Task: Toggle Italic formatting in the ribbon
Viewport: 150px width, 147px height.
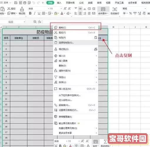Action: tap(34, 13)
